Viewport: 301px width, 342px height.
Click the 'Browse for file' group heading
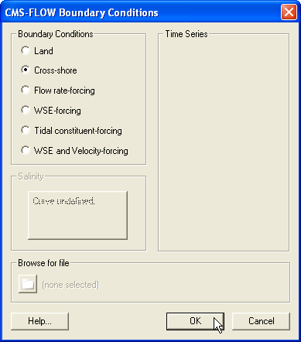point(43,263)
